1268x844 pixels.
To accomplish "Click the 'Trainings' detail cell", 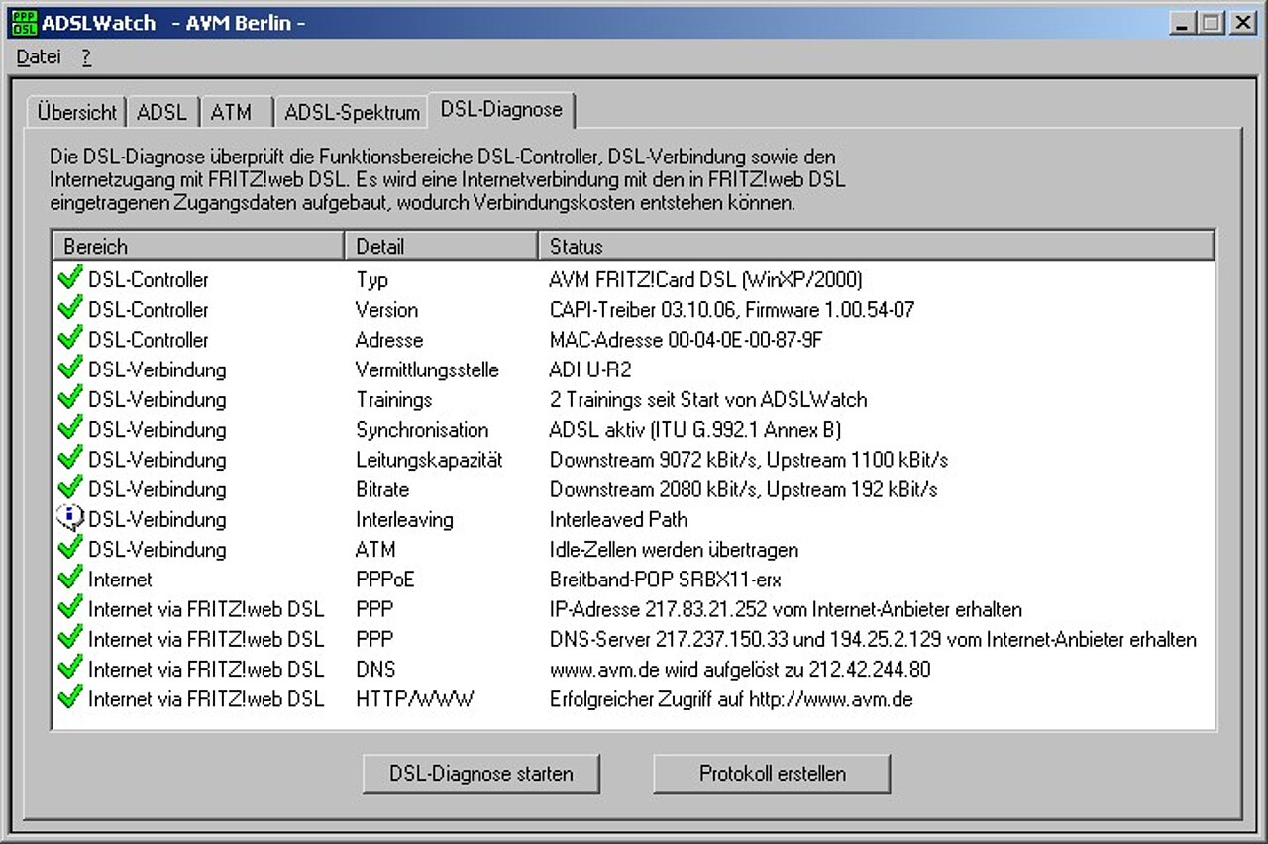I will pyautogui.click(x=394, y=400).
